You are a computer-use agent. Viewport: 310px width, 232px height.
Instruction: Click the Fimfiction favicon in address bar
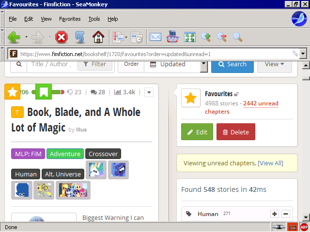14,54
